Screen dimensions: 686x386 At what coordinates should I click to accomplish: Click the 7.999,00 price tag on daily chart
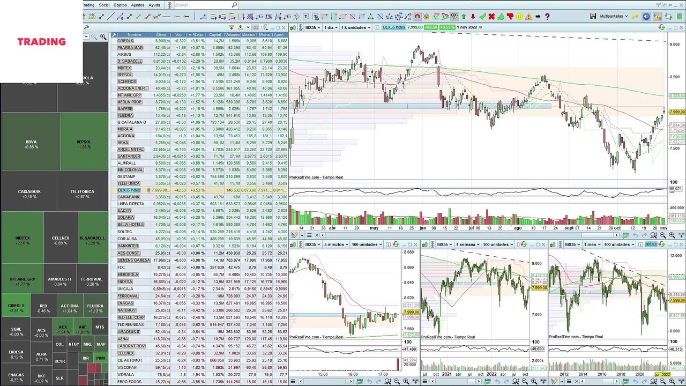pos(677,112)
